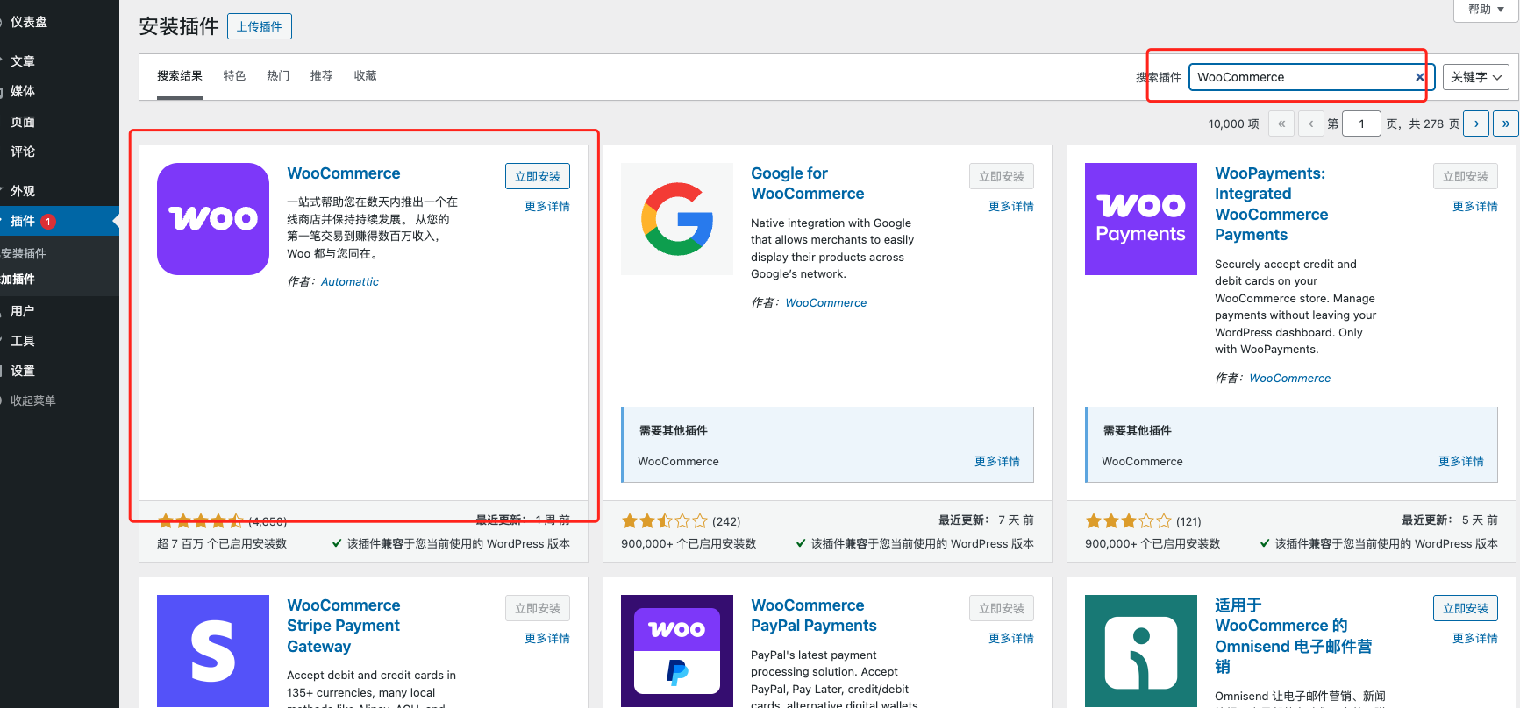Click the Automattic author link

pyautogui.click(x=349, y=282)
